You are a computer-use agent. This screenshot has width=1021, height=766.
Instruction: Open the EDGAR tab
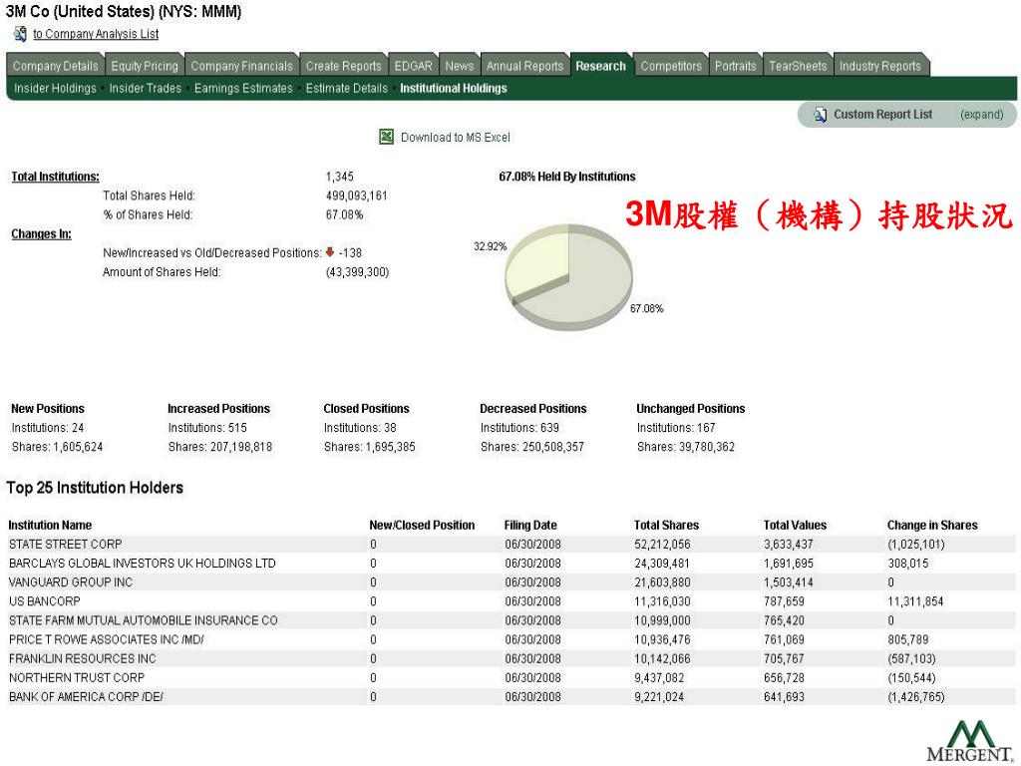(414, 66)
